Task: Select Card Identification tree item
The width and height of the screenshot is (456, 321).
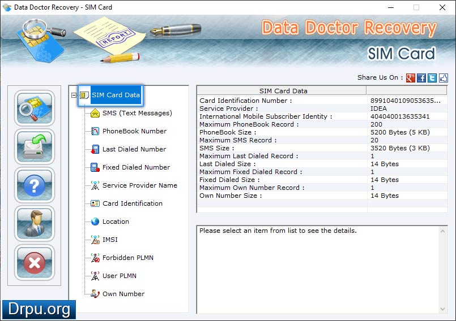Action: pyautogui.click(x=133, y=203)
